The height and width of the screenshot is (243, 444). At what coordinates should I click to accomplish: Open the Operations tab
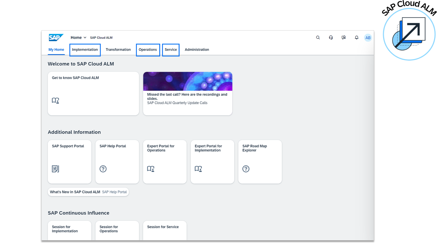point(148,50)
